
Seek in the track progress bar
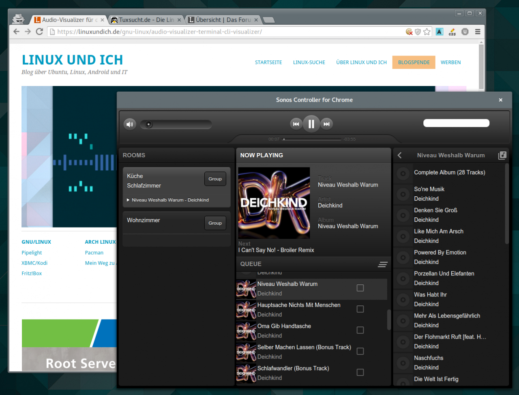tap(312, 139)
